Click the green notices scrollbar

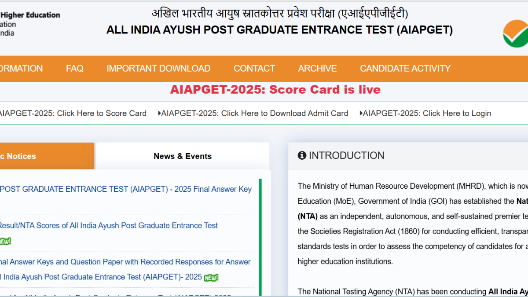click(260, 238)
